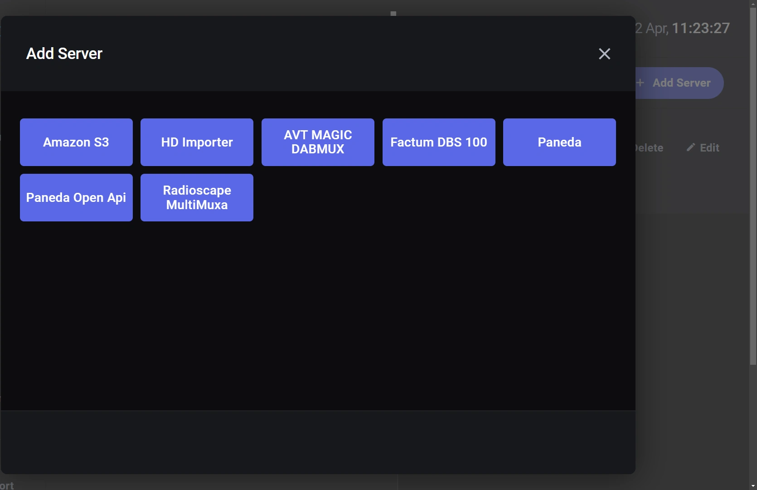The image size is (757, 490).
Task: Choose the Paneda server option
Action: tap(559, 142)
